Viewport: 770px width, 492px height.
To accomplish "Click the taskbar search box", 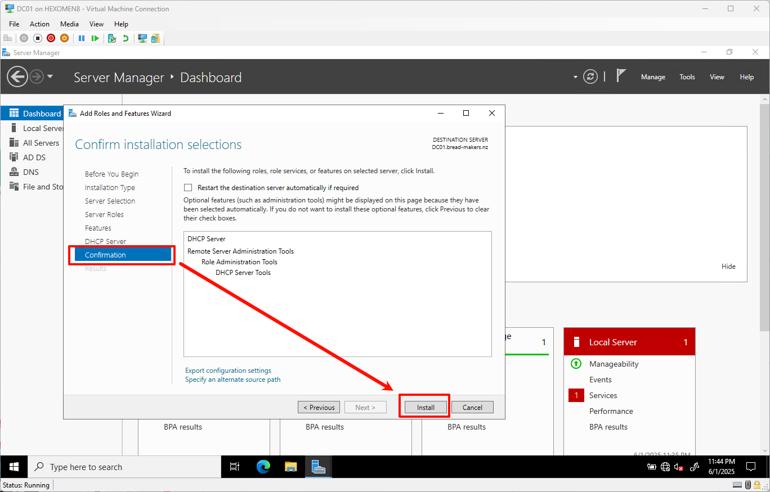I will click(124, 467).
